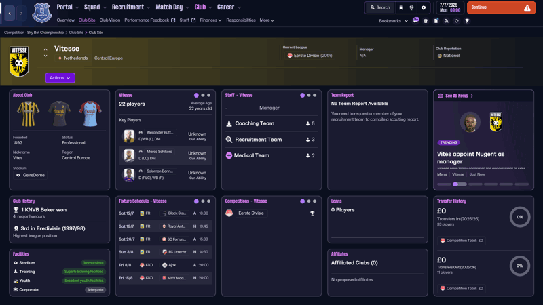Click the shirt bookmark icon
Screen dimensions: 543x305
point(426,21)
